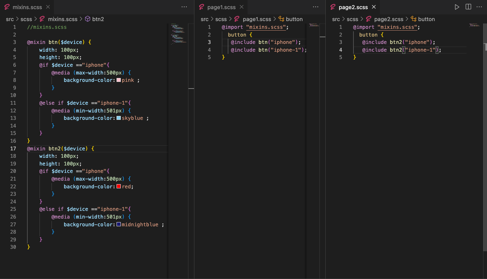Screen dimensions: 487x279
Task: Switch to the page2.scss tab
Action: tap(353, 7)
